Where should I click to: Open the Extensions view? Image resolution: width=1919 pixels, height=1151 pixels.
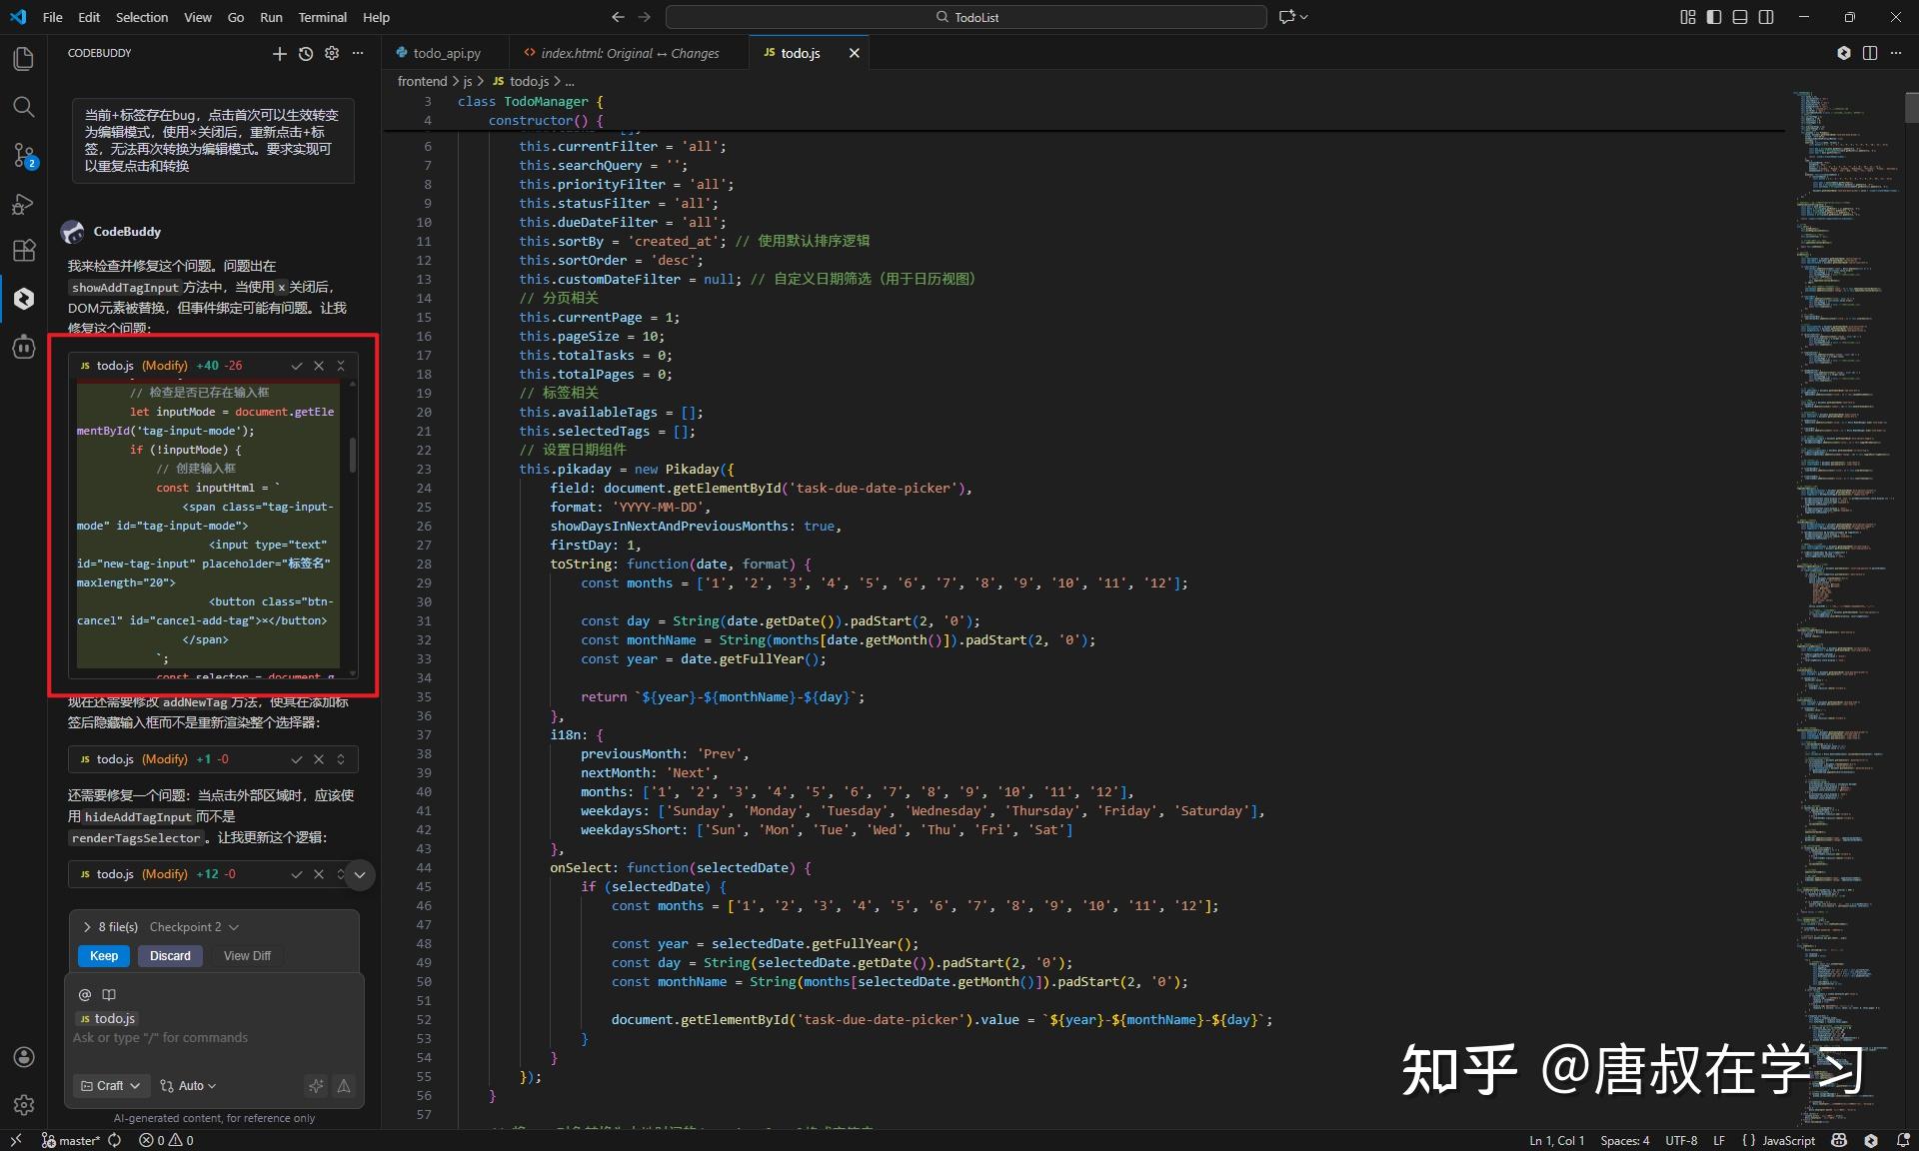tap(23, 251)
